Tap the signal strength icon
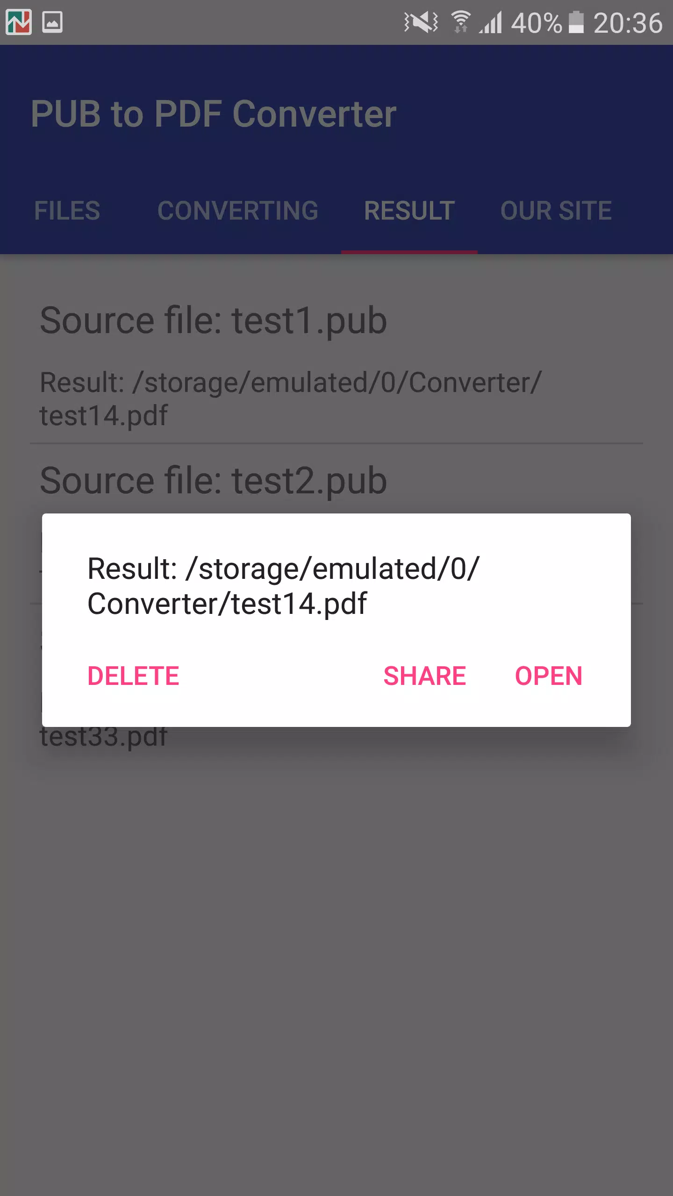Viewport: 673px width, 1196px height. coord(490,22)
